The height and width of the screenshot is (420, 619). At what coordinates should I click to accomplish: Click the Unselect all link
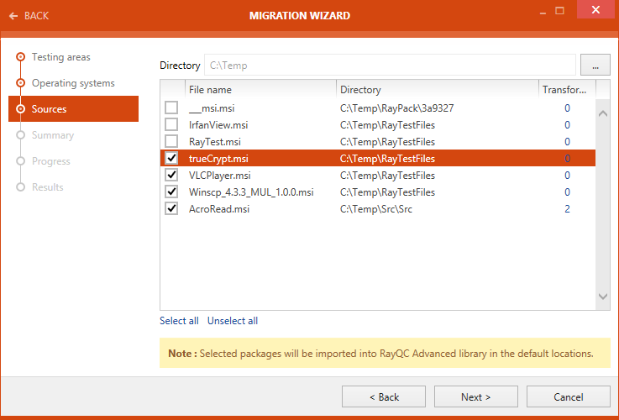click(233, 321)
